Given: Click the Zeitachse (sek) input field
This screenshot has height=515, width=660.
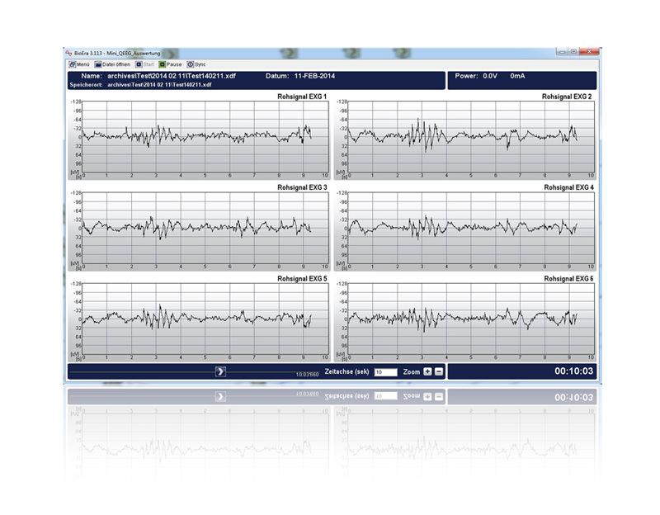Looking at the screenshot, I should (385, 372).
